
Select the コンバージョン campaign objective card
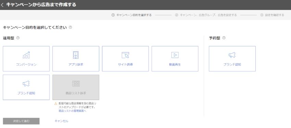point(26,59)
